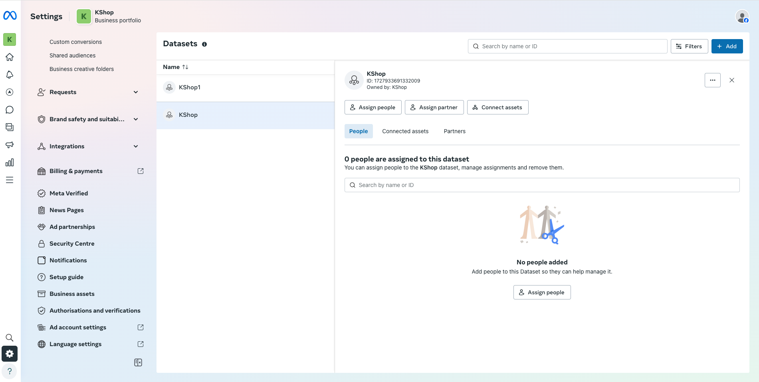The width and height of the screenshot is (759, 382).
Task: Switch to the People tab
Action: [359, 131]
